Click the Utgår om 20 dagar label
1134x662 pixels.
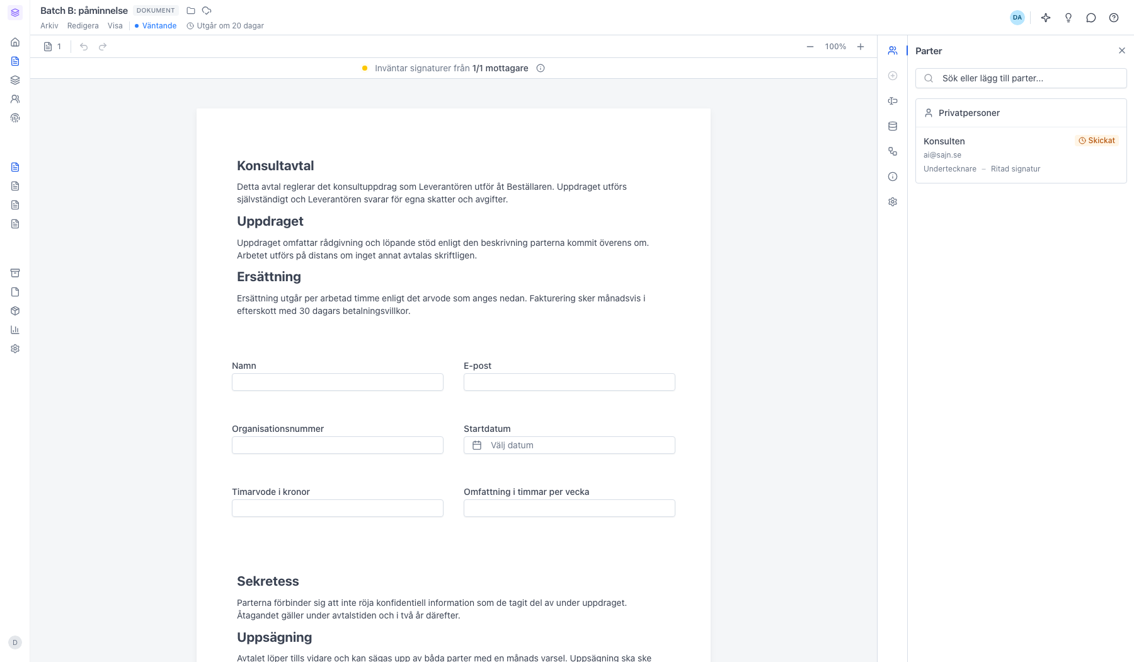point(226,26)
